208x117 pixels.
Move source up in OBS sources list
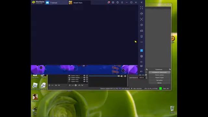click(79, 85)
